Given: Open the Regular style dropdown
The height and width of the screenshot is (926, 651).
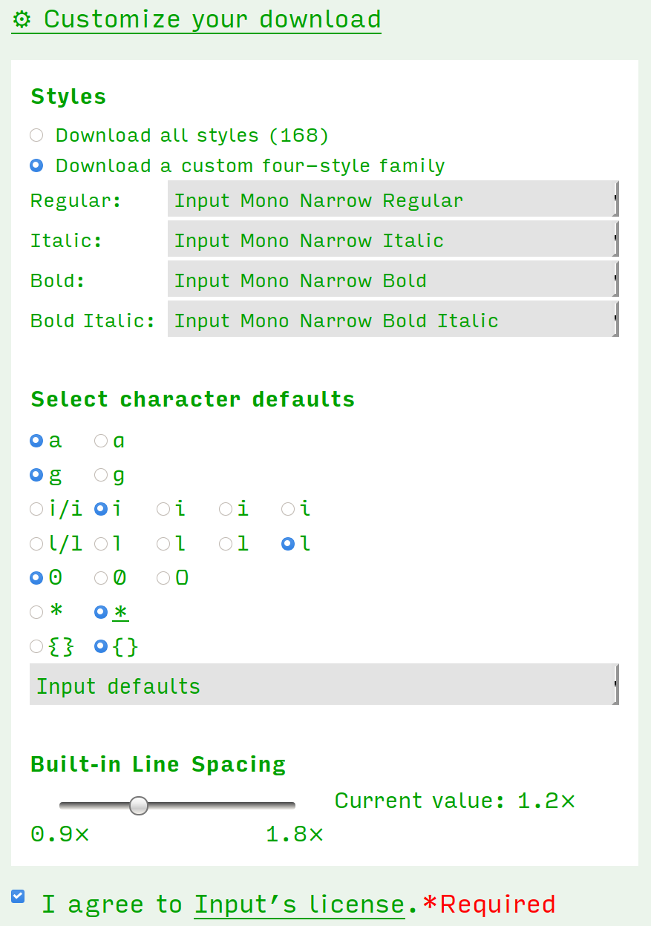Looking at the screenshot, I should click(x=393, y=200).
